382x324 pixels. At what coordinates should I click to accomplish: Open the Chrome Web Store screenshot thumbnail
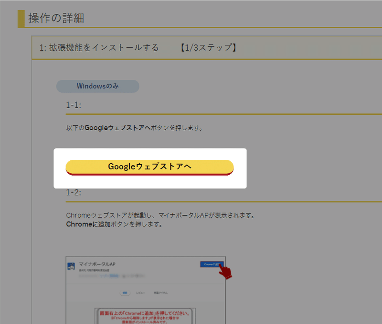[146, 290]
